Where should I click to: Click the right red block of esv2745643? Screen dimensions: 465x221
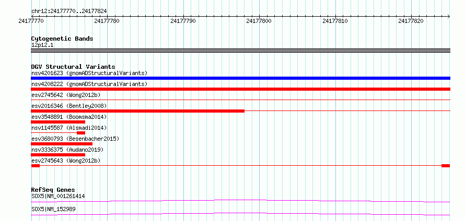coord(446,166)
